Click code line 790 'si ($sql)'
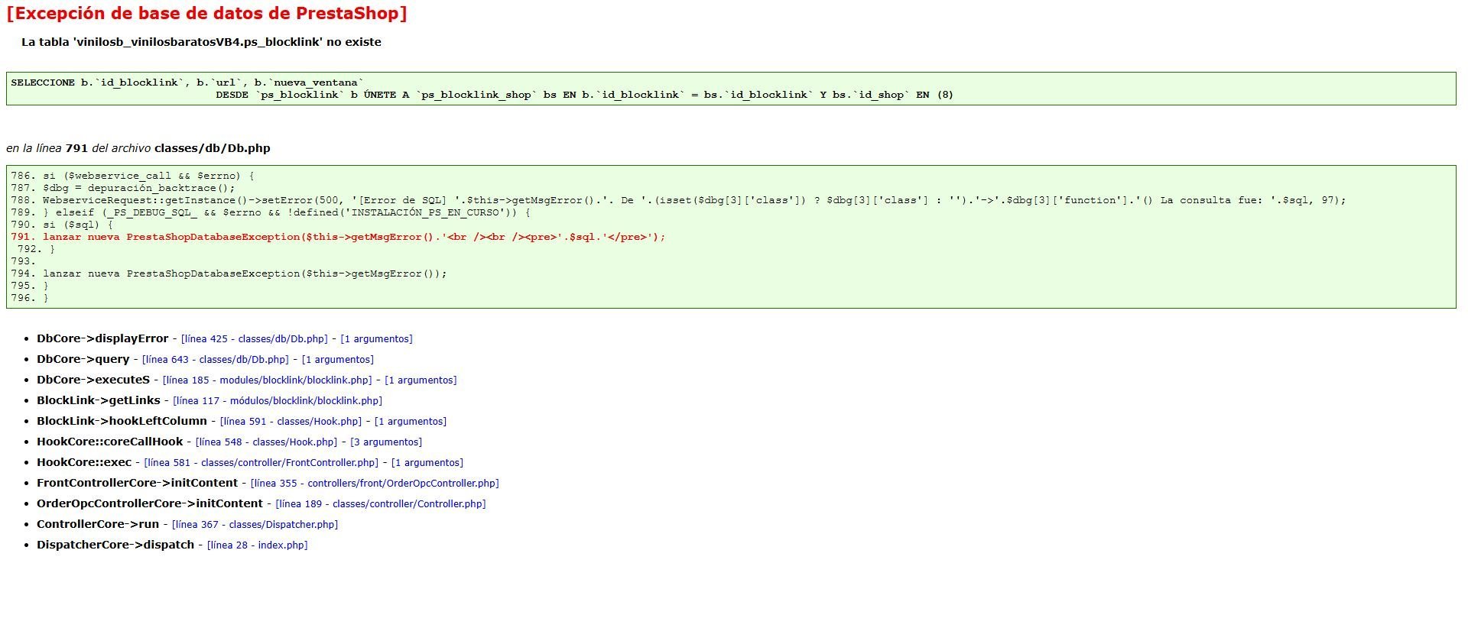The width and height of the screenshot is (1468, 644). coord(62,225)
